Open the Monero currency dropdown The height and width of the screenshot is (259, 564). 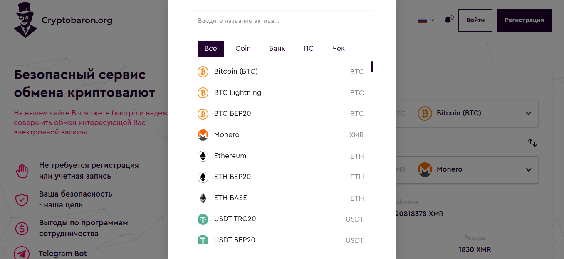(x=475, y=169)
